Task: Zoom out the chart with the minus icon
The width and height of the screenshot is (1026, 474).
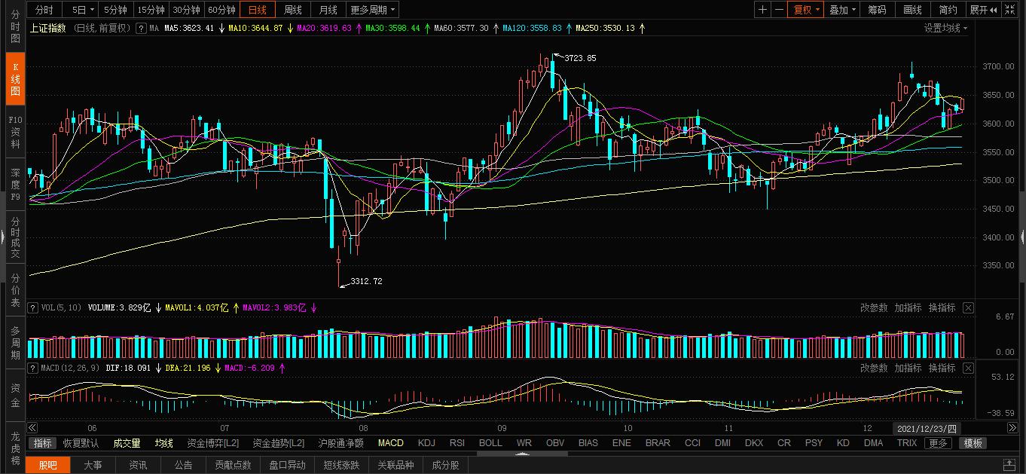Action: (779, 10)
